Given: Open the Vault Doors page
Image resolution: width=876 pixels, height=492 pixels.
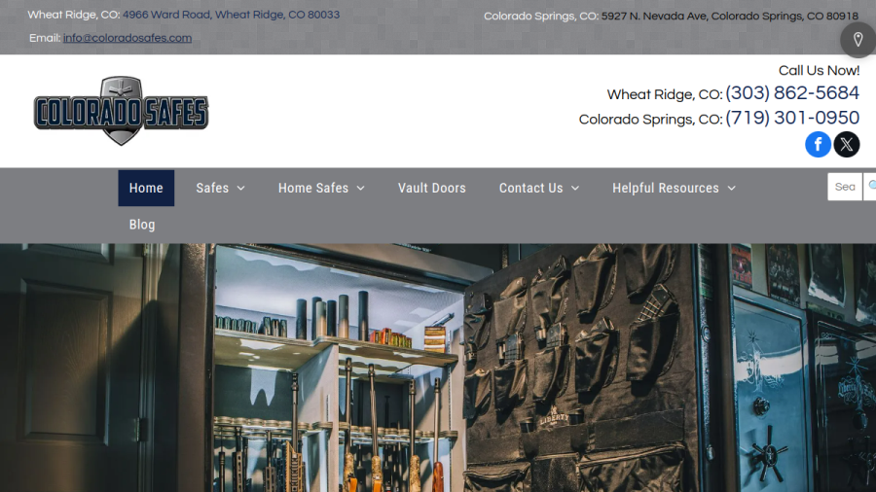Looking at the screenshot, I should click(x=432, y=188).
